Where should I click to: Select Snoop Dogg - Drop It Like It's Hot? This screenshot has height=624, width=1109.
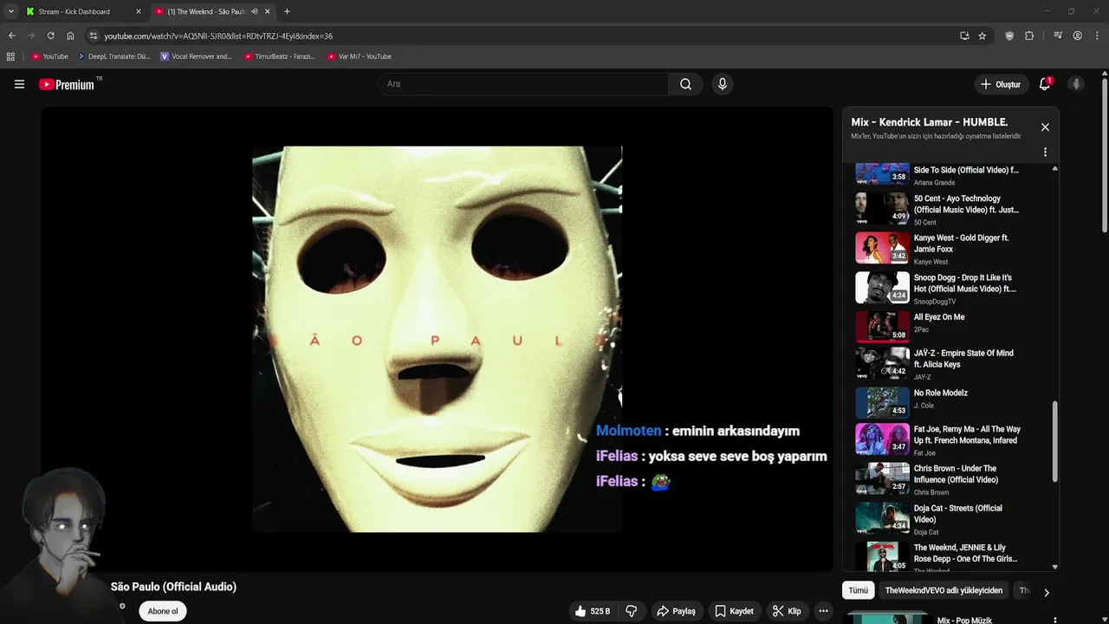[951, 289]
